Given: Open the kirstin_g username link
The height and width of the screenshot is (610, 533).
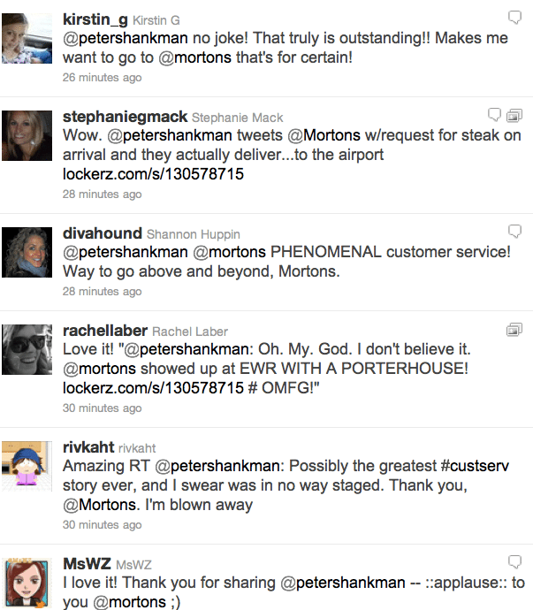Looking at the screenshot, I should pyautogui.click(x=95, y=19).
